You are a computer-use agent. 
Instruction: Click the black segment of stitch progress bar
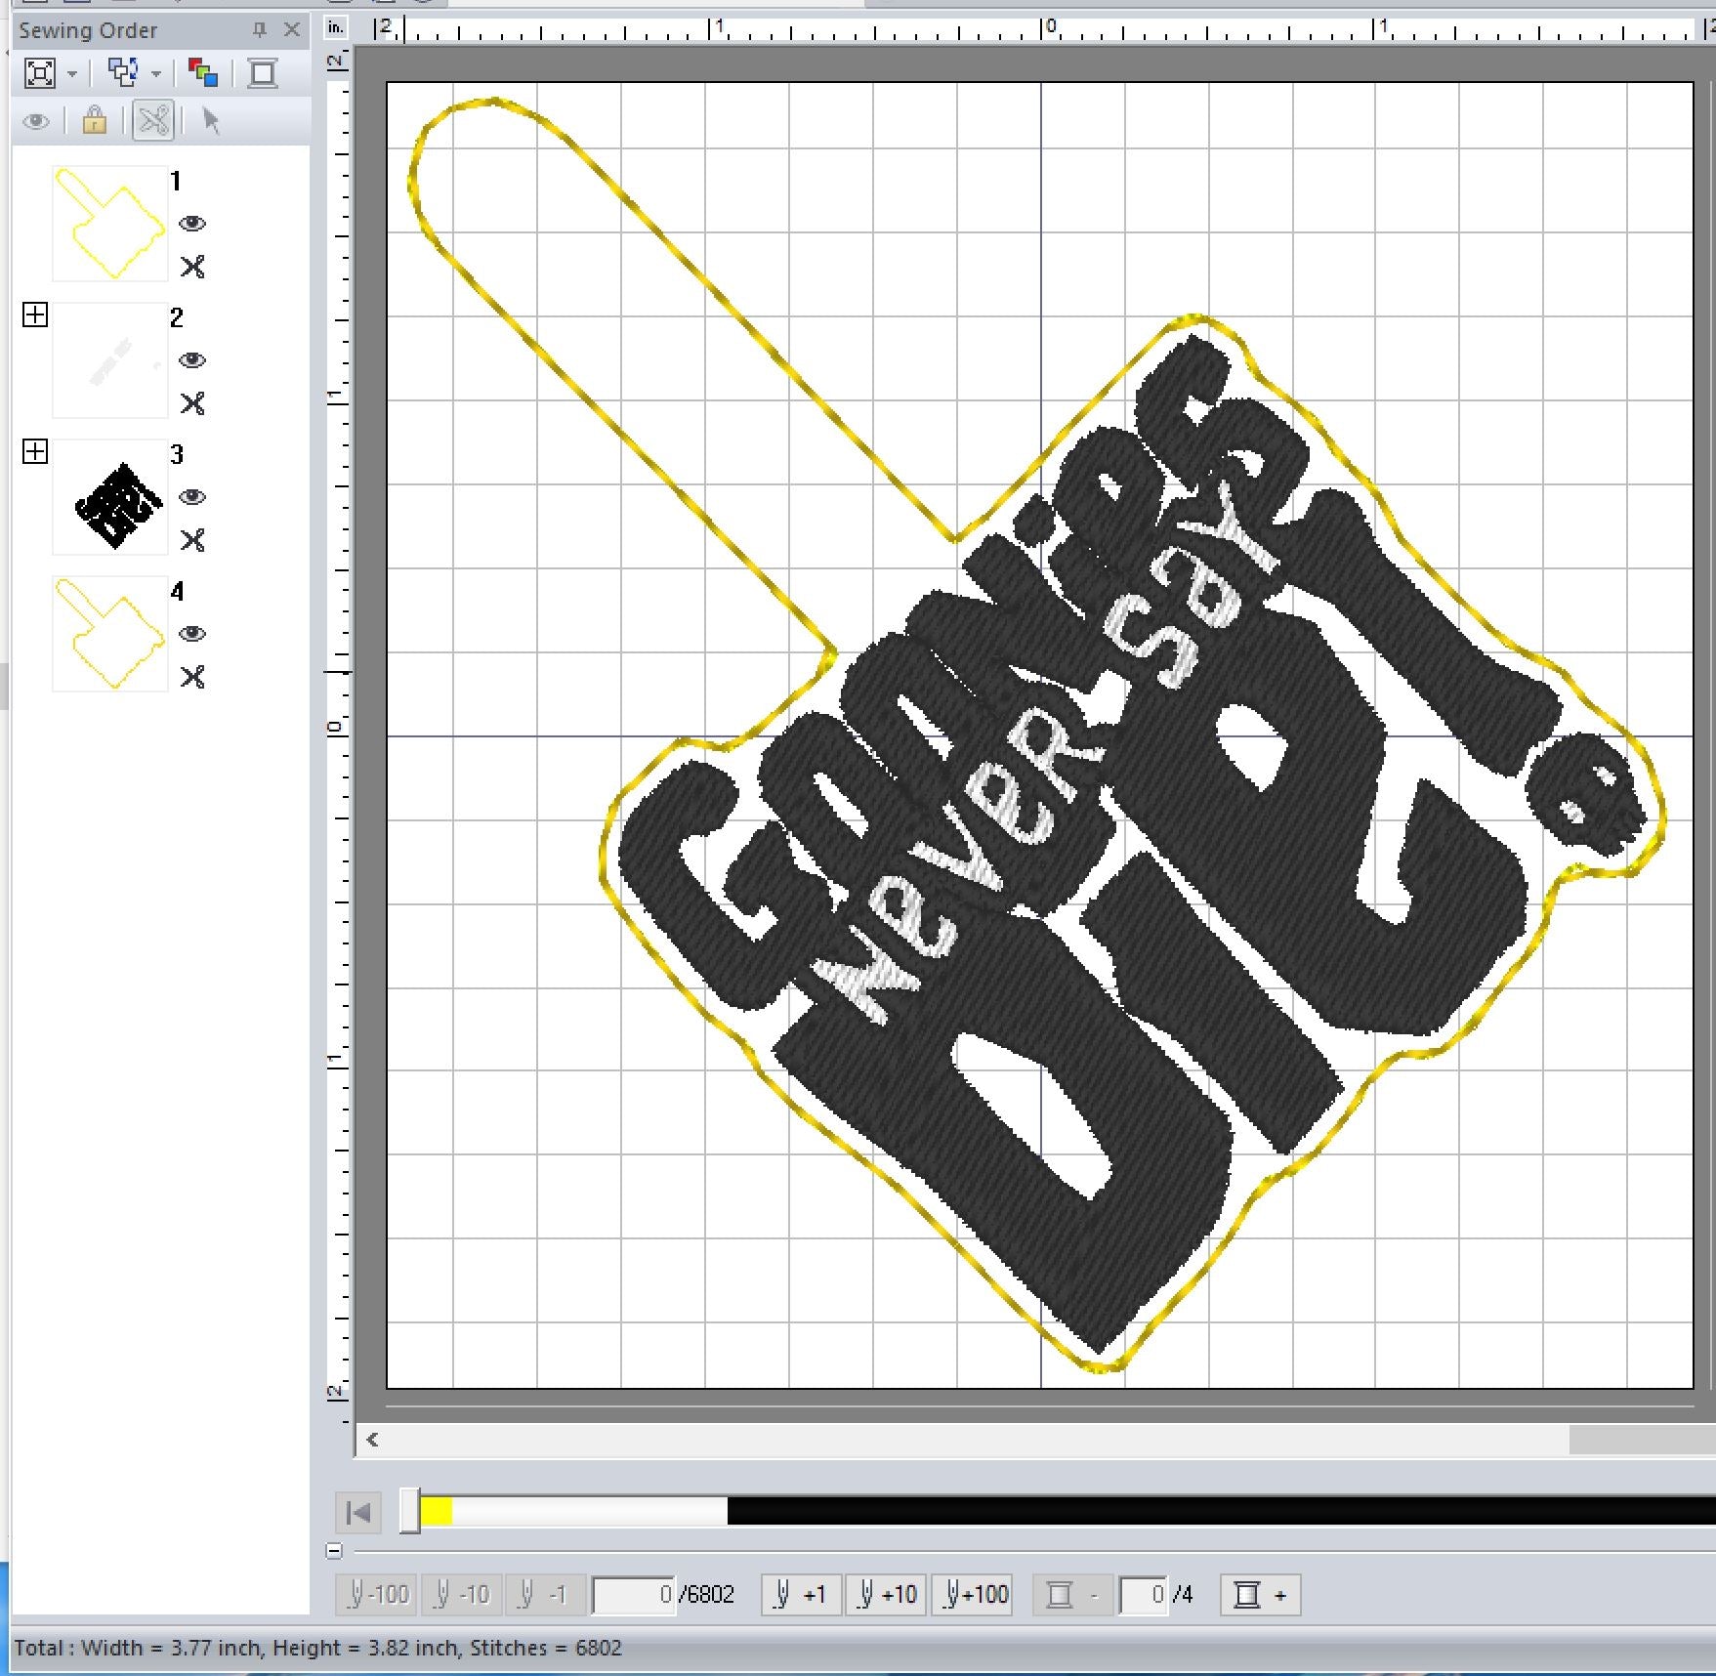(x=1221, y=1512)
